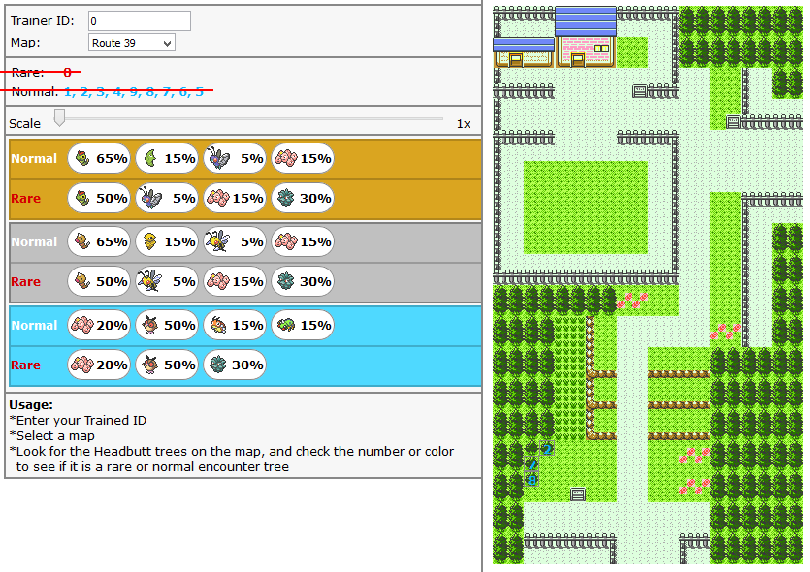This screenshot has height=572, width=810.
Task: Click the Scale slider handle
Action: 60,118
